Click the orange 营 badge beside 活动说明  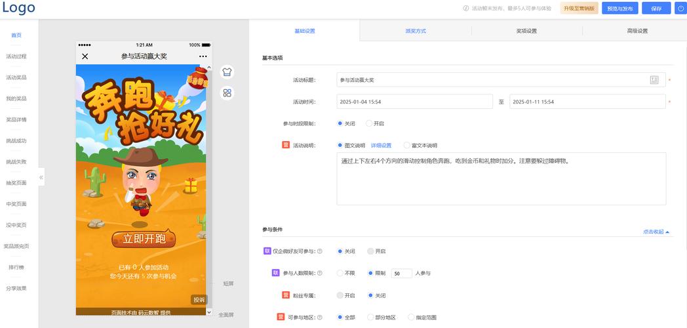click(286, 145)
